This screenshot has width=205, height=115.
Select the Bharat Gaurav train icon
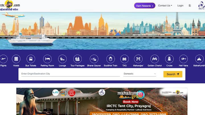coord(94,59)
